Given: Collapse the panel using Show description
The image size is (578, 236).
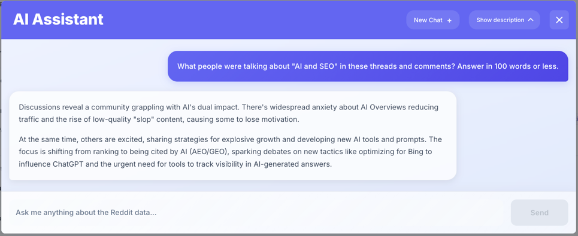Looking at the screenshot, I should [x=504, y=20].
